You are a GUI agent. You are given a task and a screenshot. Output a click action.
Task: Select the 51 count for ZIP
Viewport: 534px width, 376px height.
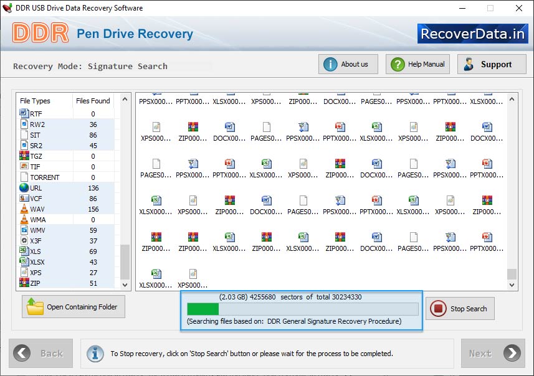(x=93, y=283)
